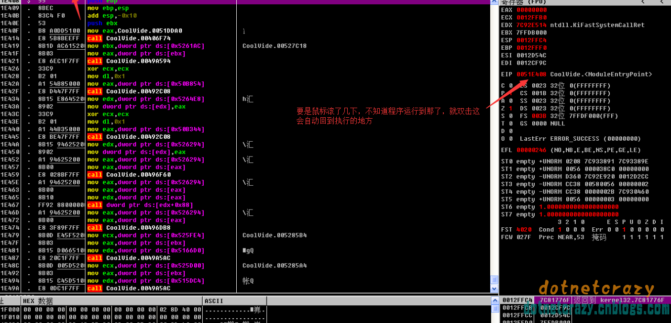Select 'mov ecx,dword ptr ds:[0x525FE4]' line
Image resolution: width=671 pixels, height=323 pixels.
[x=146, y=235]
